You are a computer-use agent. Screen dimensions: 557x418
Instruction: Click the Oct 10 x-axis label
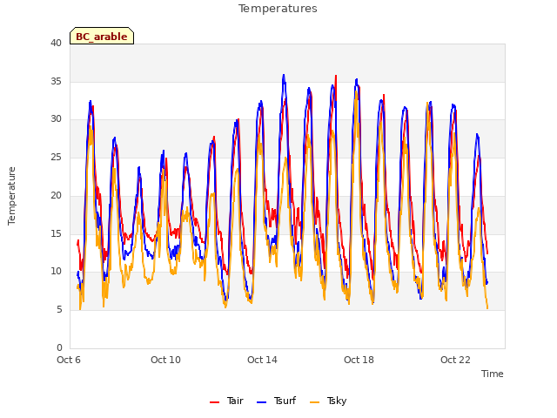pyautogui.click(x=165, y=360)
